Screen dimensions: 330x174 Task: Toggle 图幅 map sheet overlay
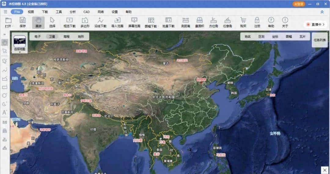click(289, 36)
